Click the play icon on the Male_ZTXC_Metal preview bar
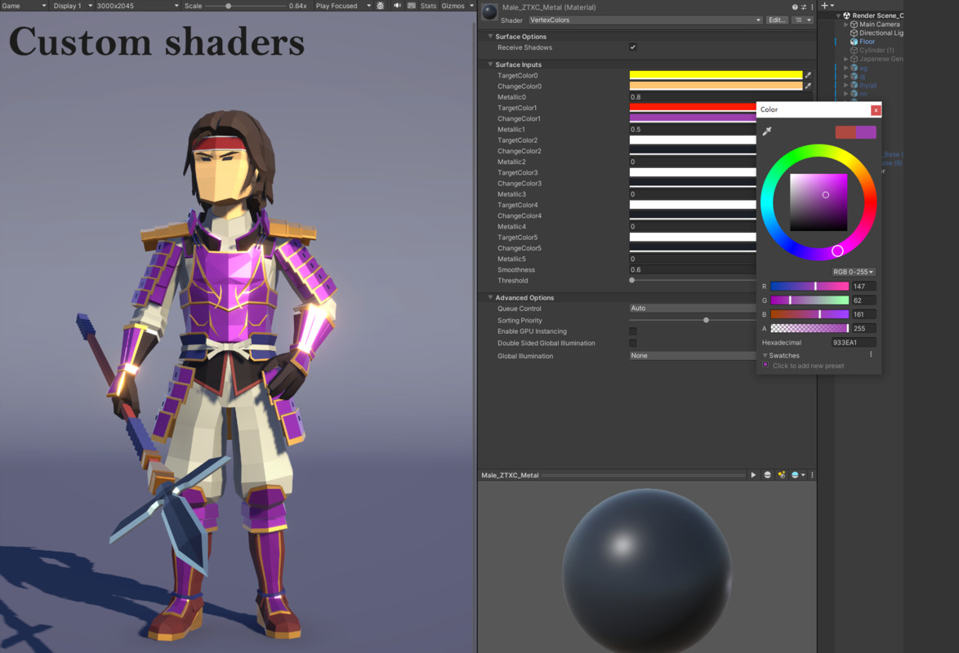The width and height of the screenshot is (959, 653). click(x=753, y=474)
